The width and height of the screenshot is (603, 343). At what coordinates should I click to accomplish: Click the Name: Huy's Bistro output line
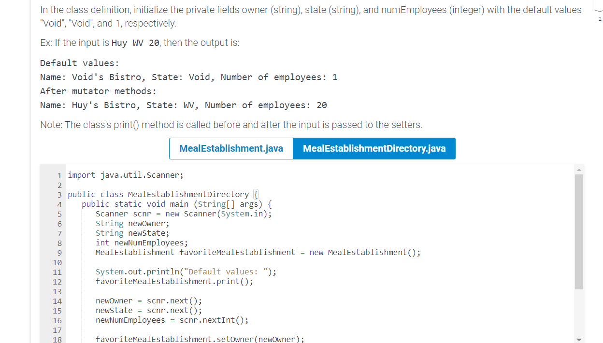coord(184,105)
